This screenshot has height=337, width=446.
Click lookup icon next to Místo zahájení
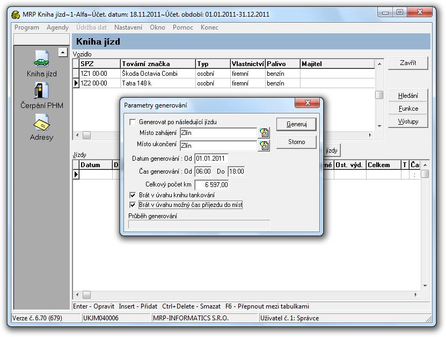(x=264, y=133)
